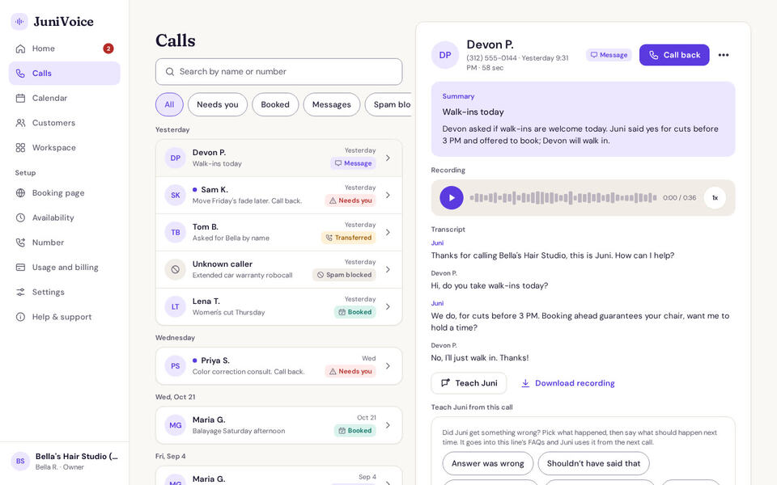Click the Spam blocked tag on Unknown caller

coord(344,275)
